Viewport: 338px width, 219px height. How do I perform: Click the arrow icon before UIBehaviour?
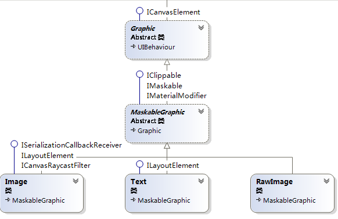click(133, 46)
